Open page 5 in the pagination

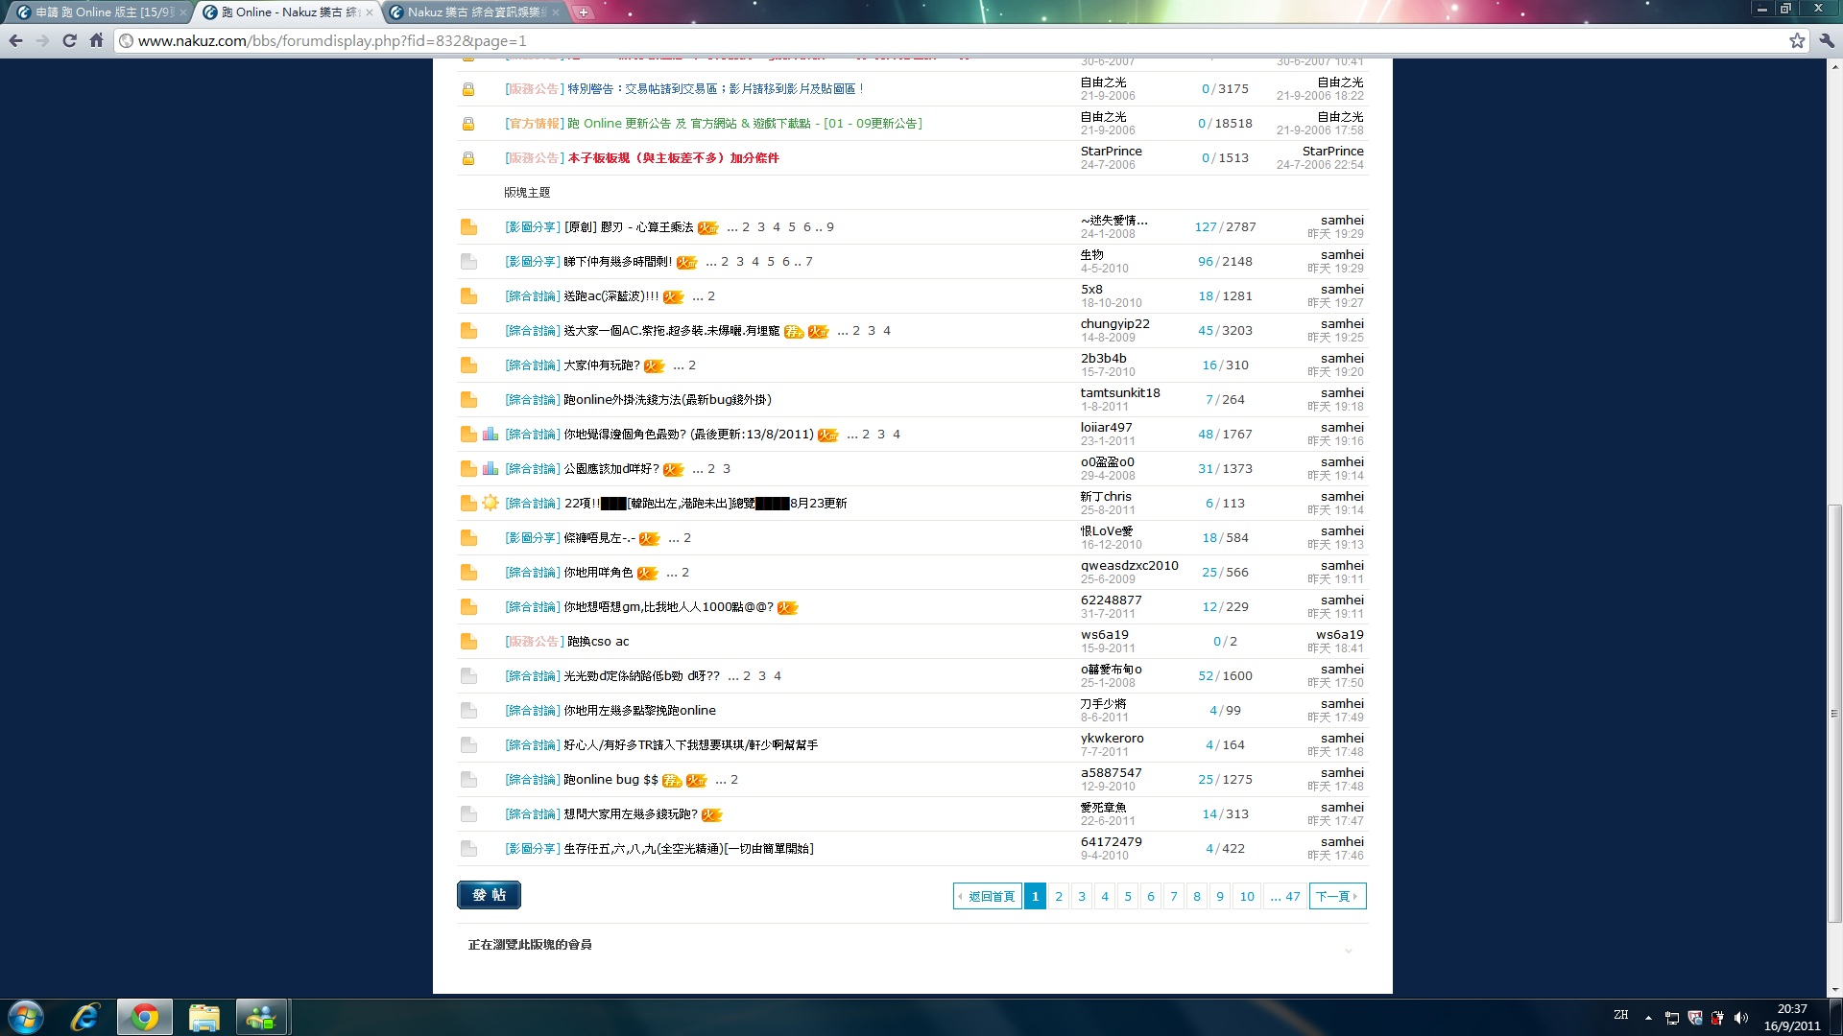1127,896
